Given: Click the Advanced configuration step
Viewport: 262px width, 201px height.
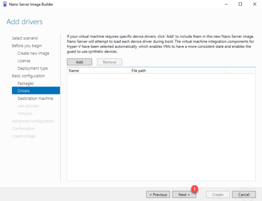Looking at the screenshot, I should (33, 121).
